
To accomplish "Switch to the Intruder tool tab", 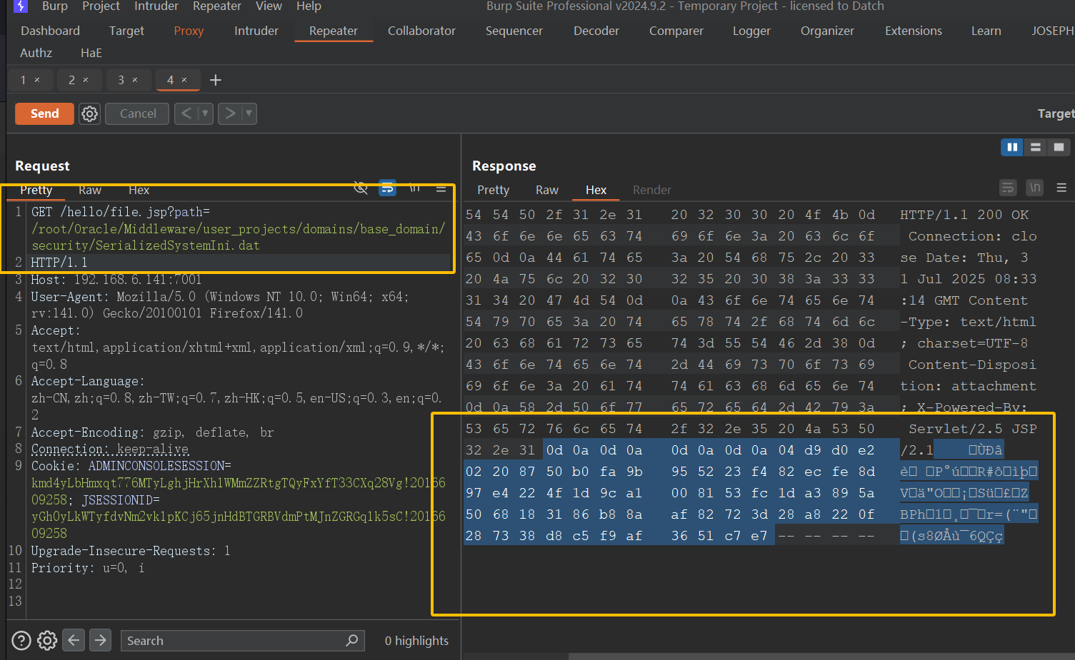I will point(256,31).
